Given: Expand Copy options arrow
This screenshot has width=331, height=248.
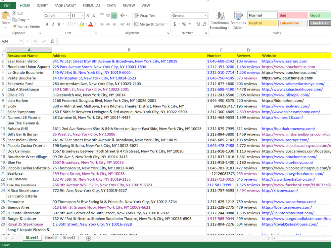Looking at the screenshot, I should click(28, 19).
